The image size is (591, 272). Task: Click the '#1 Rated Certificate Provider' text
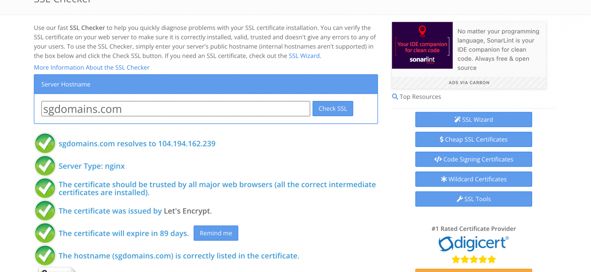click(x=474, y=229)
